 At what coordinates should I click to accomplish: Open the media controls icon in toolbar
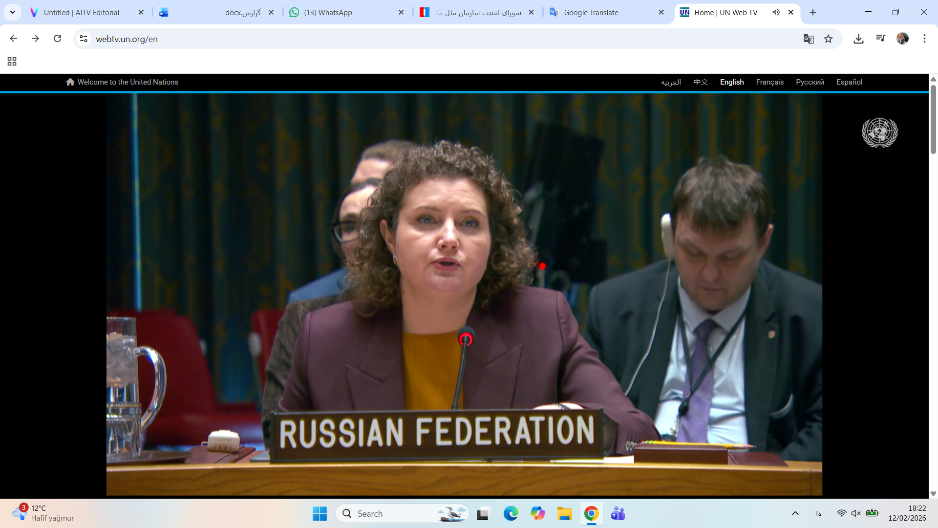click(880, 39)
